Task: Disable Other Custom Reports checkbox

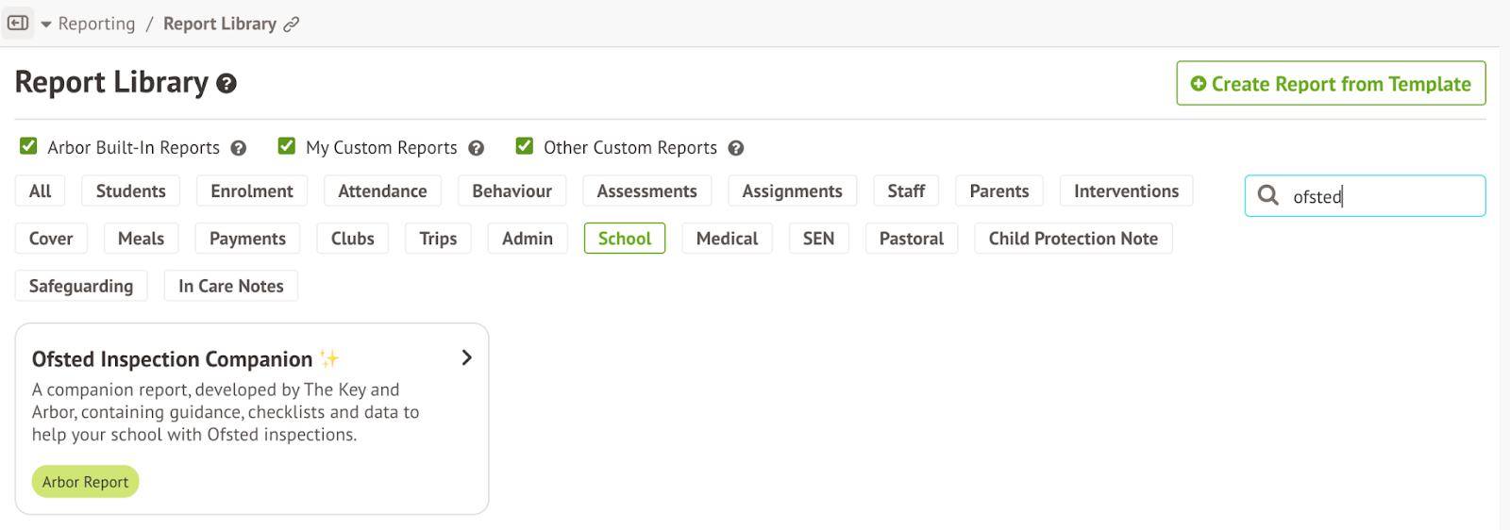Action: [525, 146]
